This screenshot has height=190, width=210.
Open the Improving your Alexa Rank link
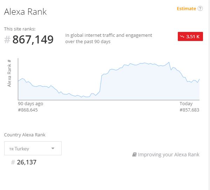(168, 155)
